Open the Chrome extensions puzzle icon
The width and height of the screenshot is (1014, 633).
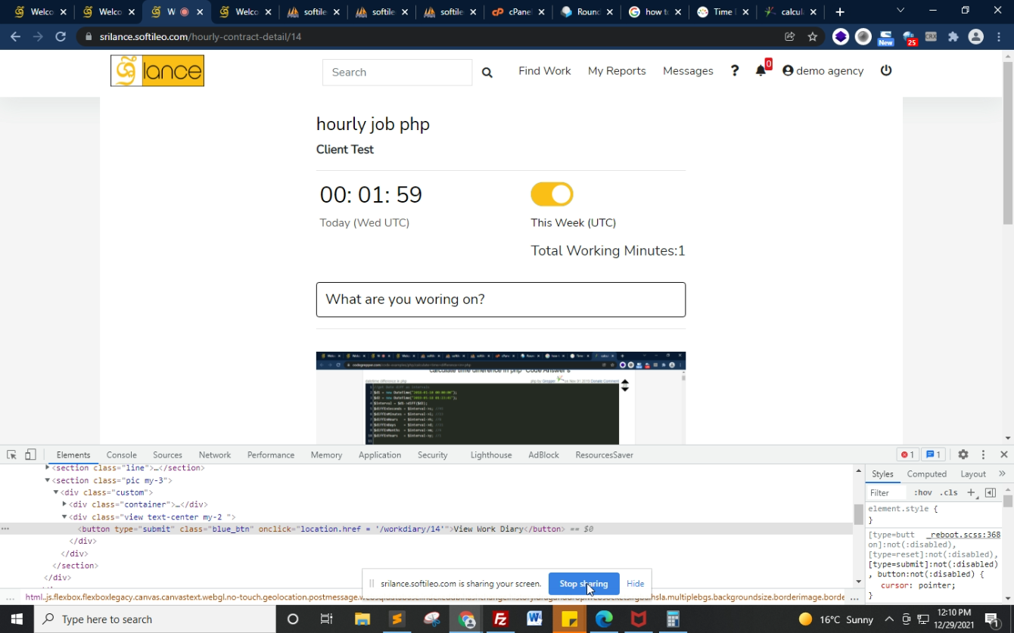(x=953, y=36)
